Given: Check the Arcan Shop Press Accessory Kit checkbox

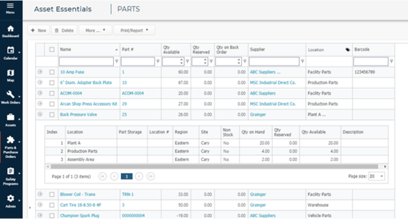Looking at the screenshot, I should (x=52, y=104).
